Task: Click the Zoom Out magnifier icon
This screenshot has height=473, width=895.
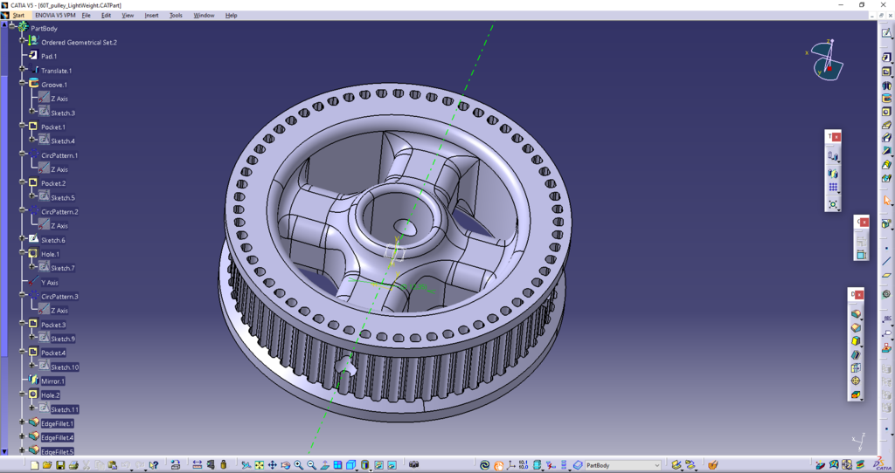Action: click(312, 465)
